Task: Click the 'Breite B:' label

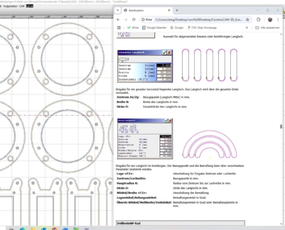Action: (x=123, y=102)
